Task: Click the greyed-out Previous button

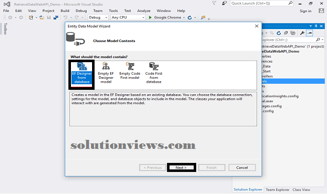Action: coord(152,167)
